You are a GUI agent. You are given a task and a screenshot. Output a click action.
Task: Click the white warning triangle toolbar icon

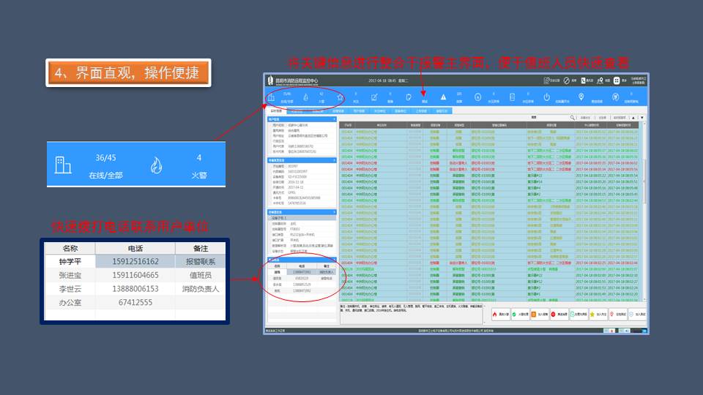[444, 97]
